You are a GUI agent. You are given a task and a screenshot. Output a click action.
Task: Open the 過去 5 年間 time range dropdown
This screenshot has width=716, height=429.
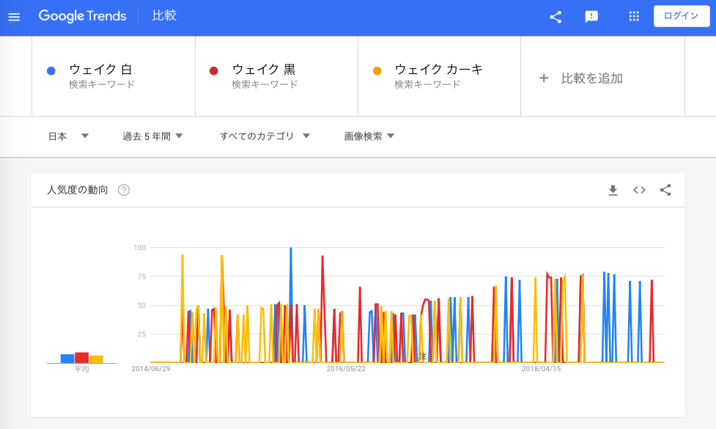pyautogui.click(x=152, y=136)
